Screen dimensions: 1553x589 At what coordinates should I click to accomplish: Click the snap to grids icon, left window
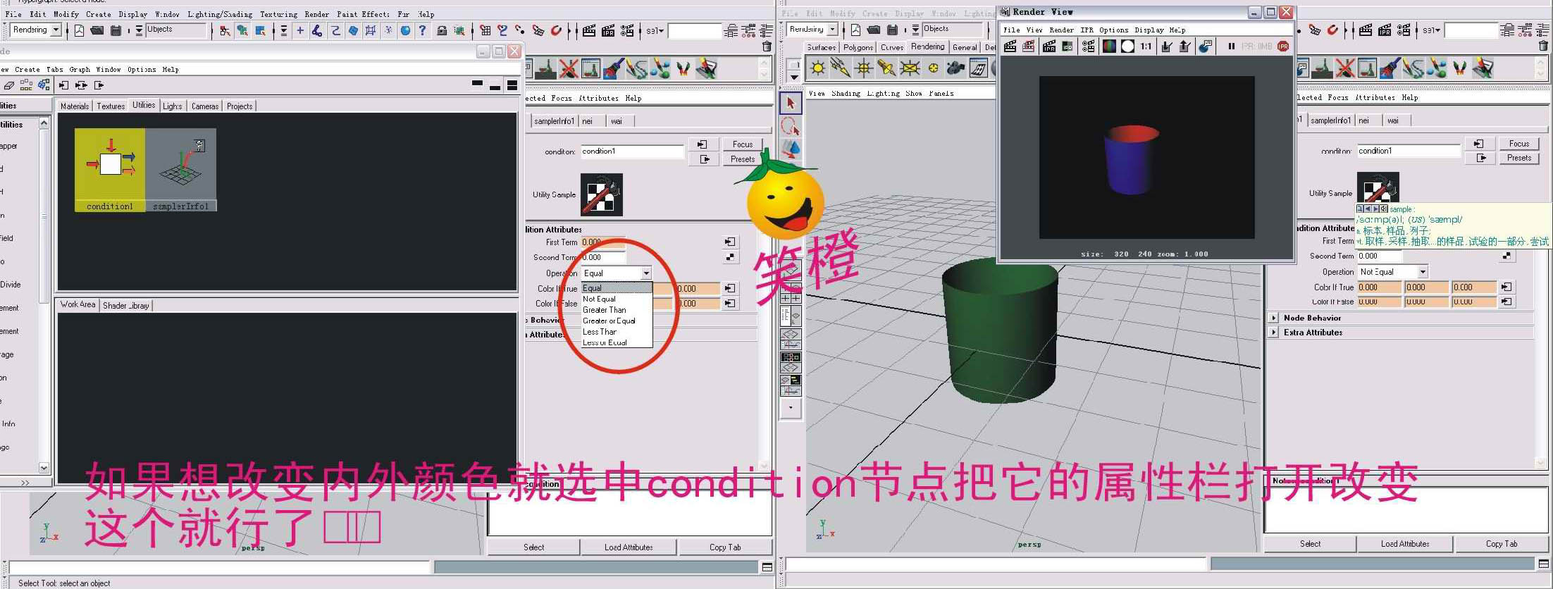point(485,30)
